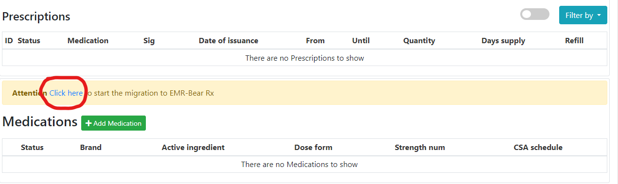Select the Medication column header in Prescriptions
618x184 pixels.
(x=88, y=41)
